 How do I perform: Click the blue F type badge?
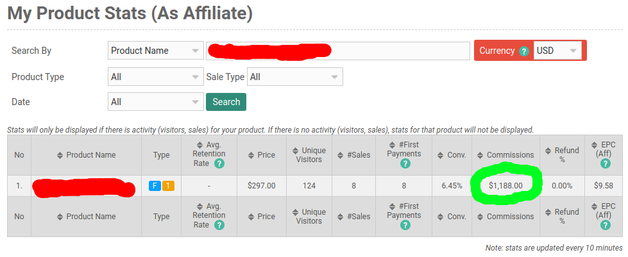(x=155, y=187)
